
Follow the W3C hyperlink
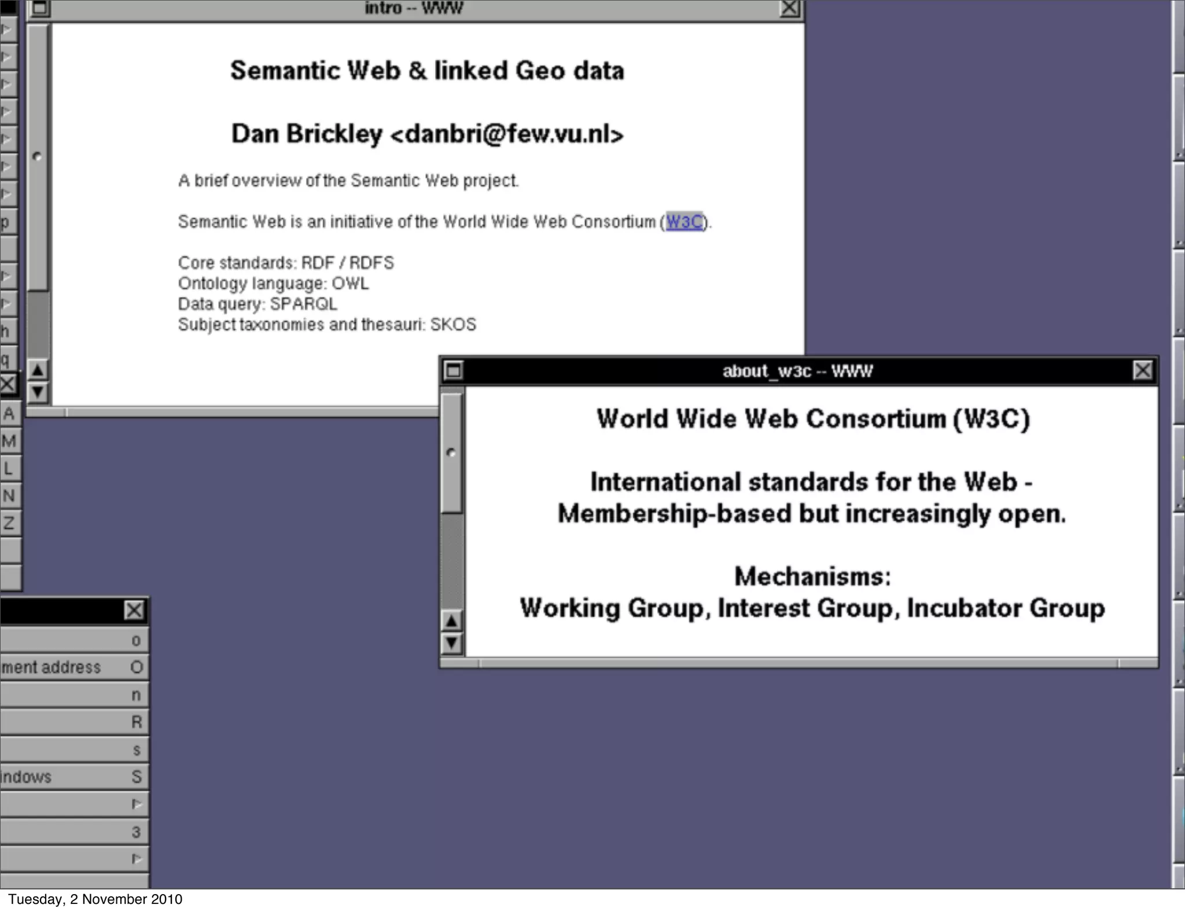684,222
